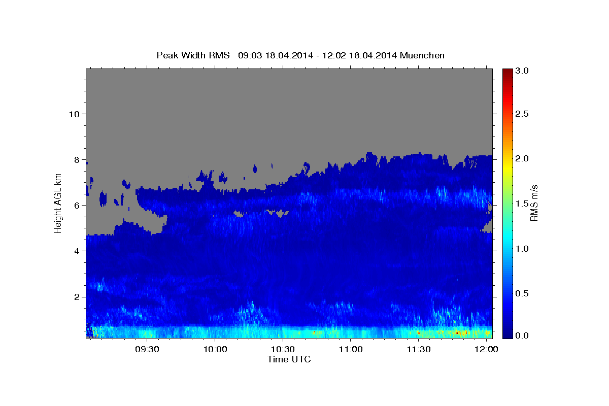The width and height of the screenshot is (609, 406).
Task: Click the 11:30 time tick label
Action: coord(418,349)
